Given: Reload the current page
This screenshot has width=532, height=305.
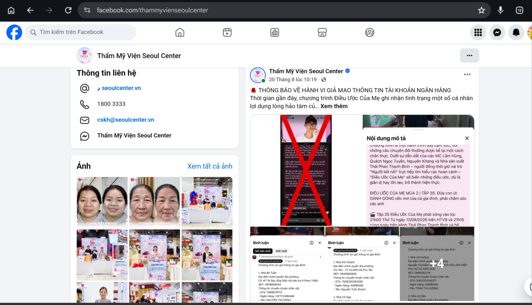Looking at the screenshot, I should pos(68,10).
